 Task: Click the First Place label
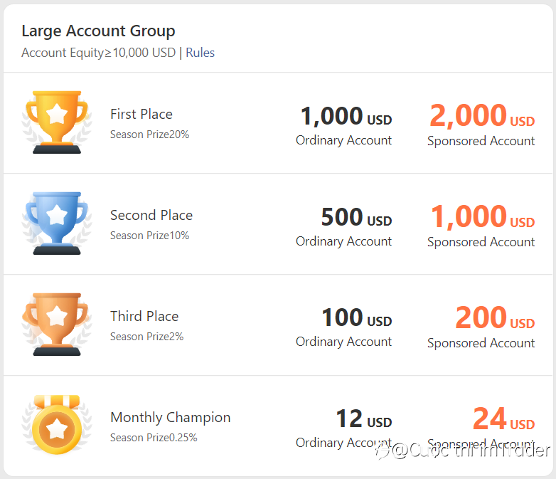point(141,115)
